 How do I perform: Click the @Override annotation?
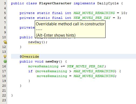coord(29,57)
